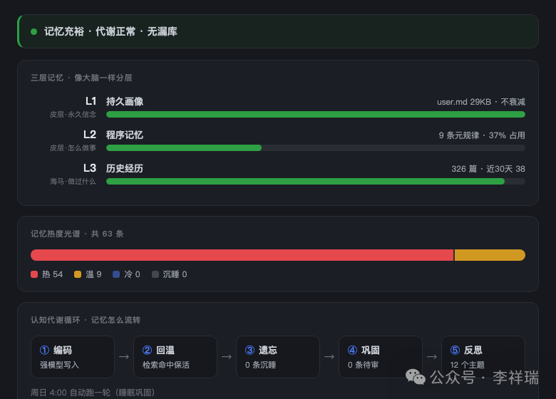
Task: Click the 认知代谢循环 · 记忆怎么流转 heading
Action: pyautogui.click(x=86, y=321)
